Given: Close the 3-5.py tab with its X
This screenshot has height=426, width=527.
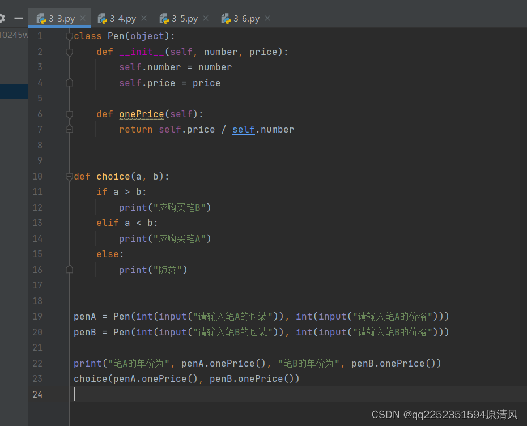Looking at the screenshot, I should click(x=205, y=18).
